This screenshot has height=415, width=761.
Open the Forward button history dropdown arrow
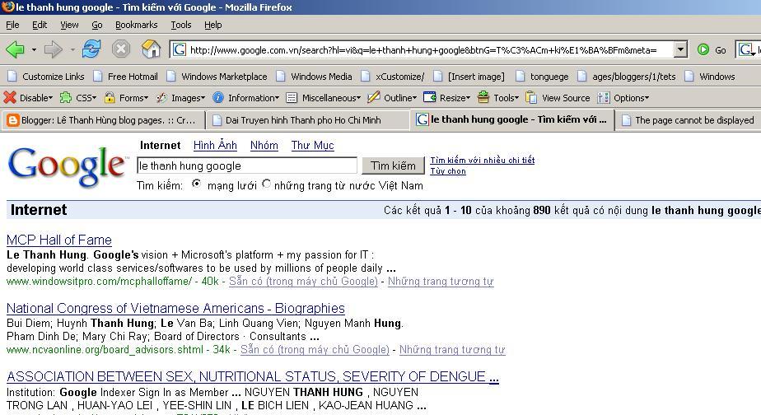(x=72, y=49)
